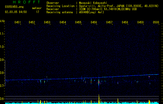Screen dimensions: 163x104
Task: Click the 0453 time marker
Action: (x=47, y=22)
